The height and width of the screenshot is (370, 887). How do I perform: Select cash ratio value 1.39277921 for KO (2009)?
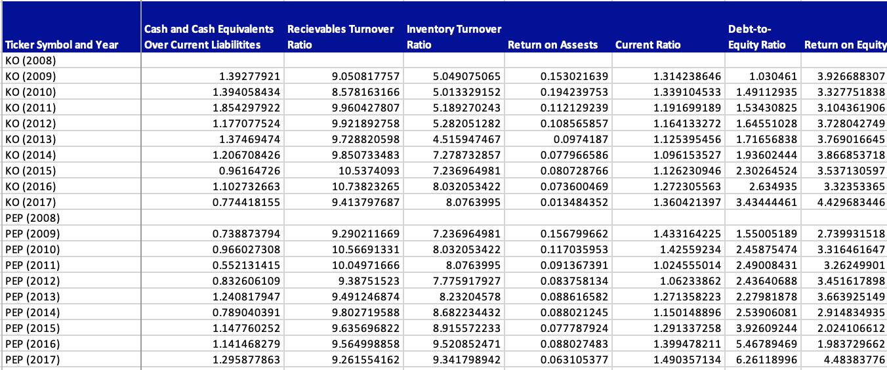pos(213,76)
